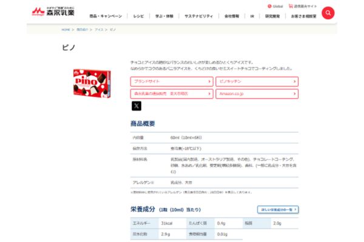
Task: Share the page via X icon
Action: pos(136,106)
